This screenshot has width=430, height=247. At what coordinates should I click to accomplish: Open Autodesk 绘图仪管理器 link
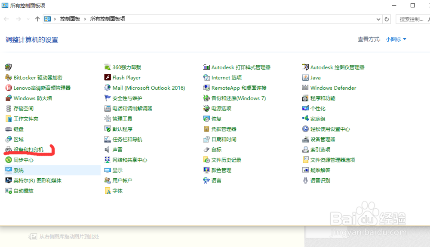point(337,67)
